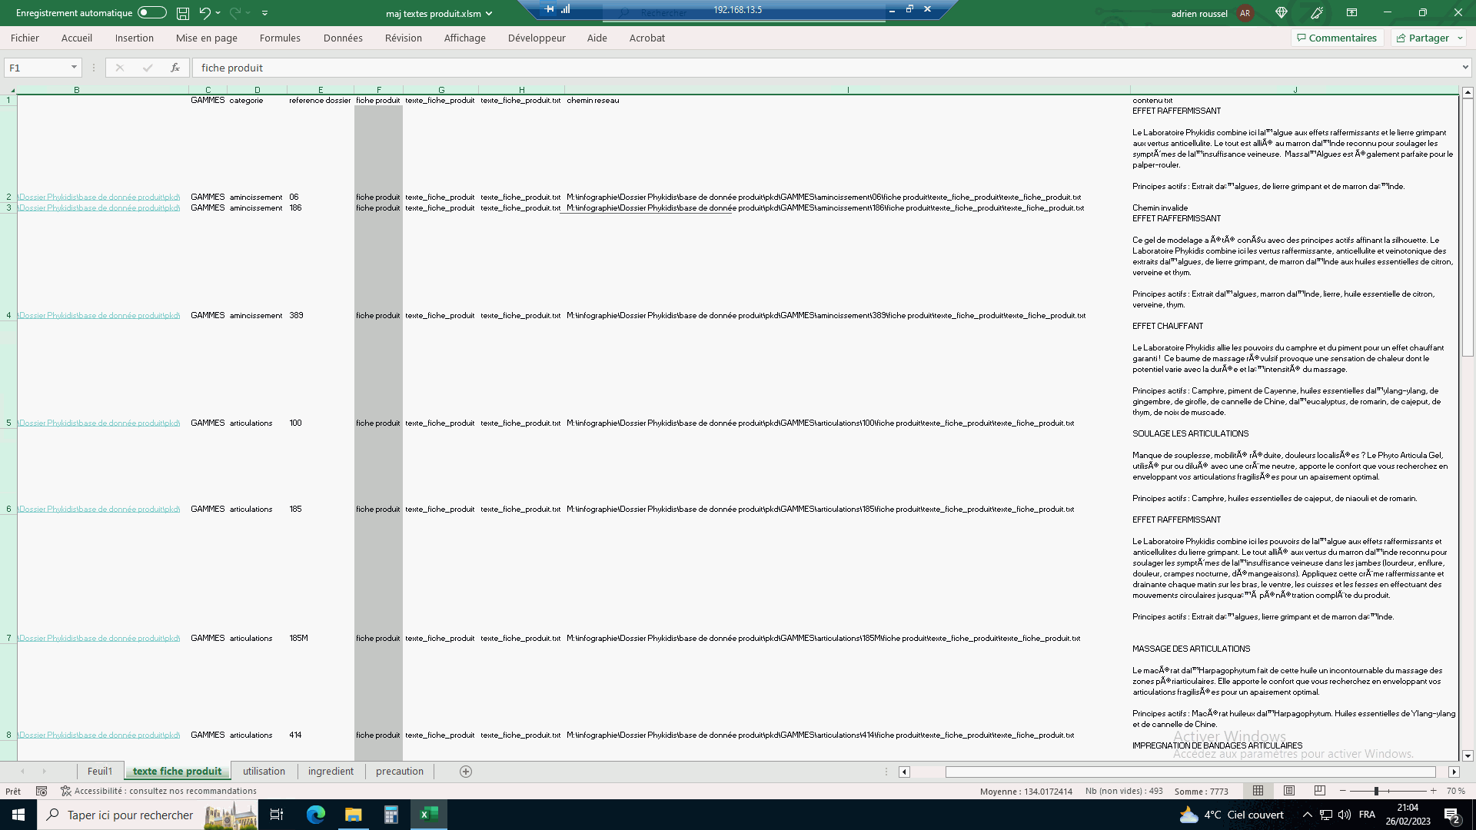Switch to Page Layout view icon
The height and width of the screenshot is (830, 1476).
click(1289, 791)
